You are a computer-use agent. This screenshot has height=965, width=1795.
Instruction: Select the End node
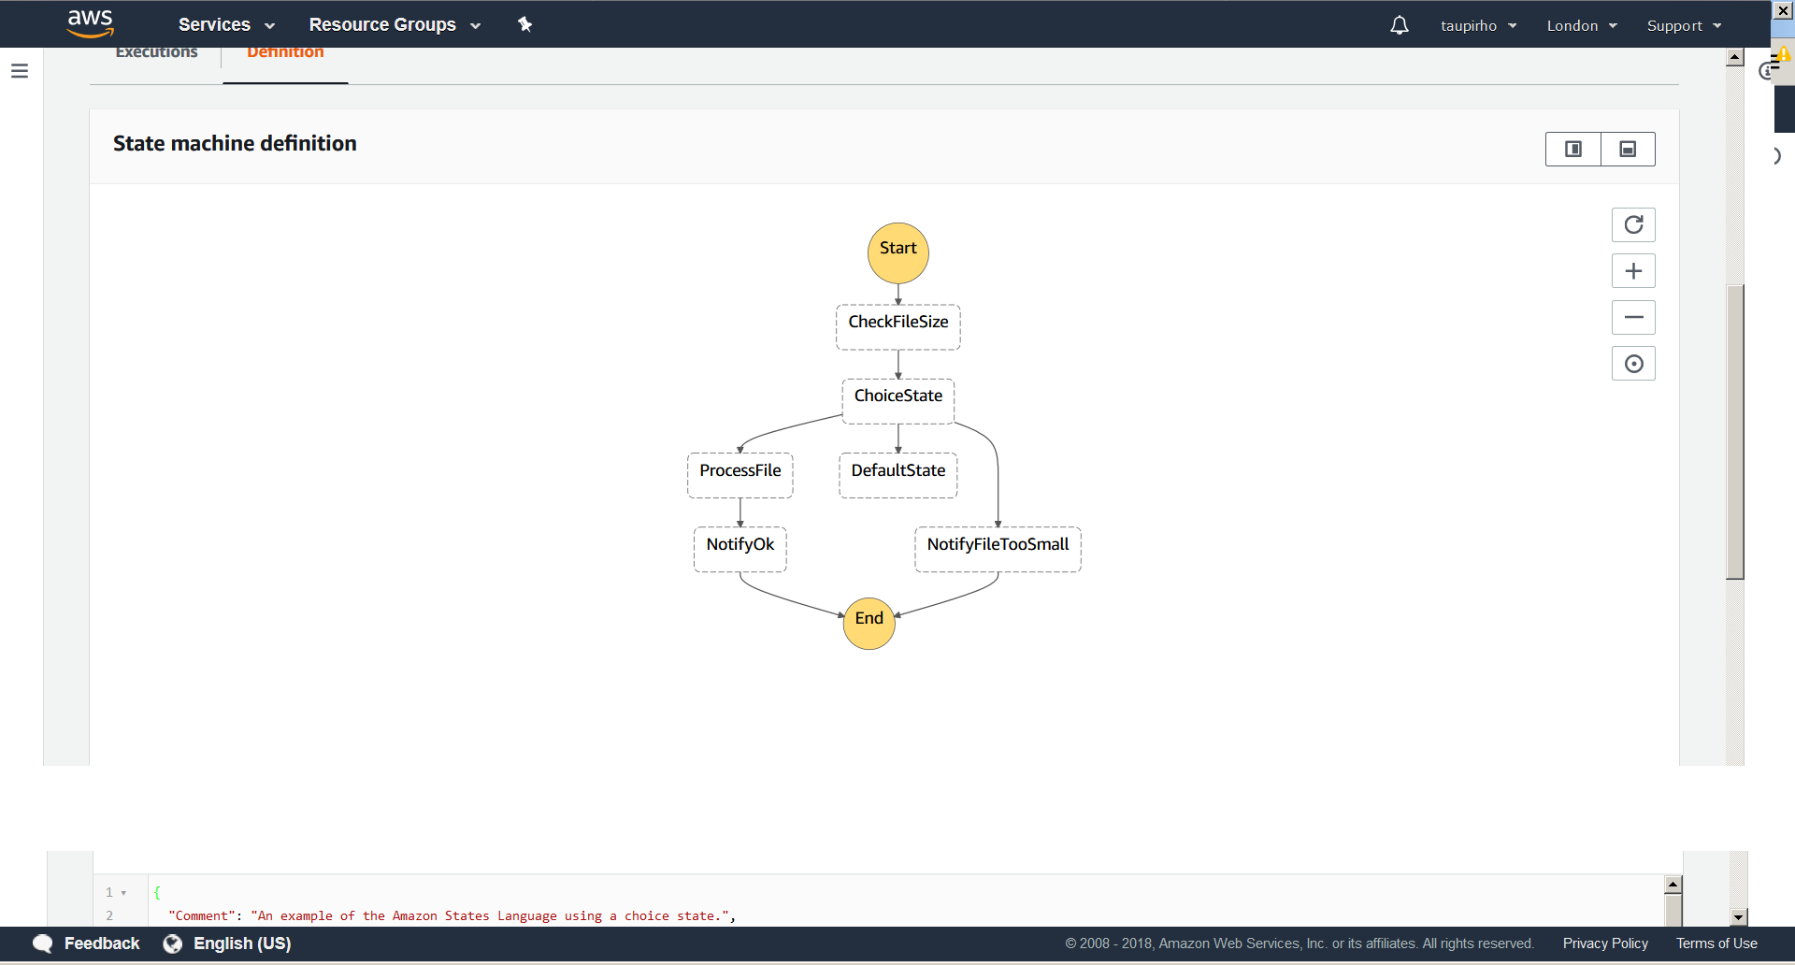869,623
